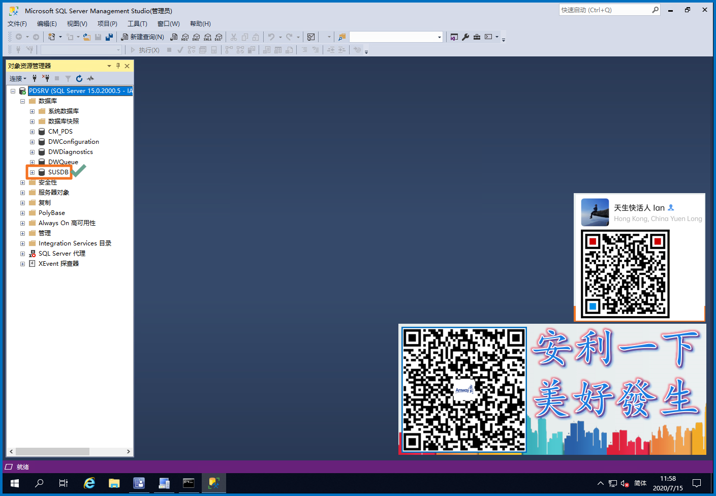This screenshot has width=716, height=496.
Task: Open the 视图(V) menu
Action: pyautogui.click(x=77, y=24)
